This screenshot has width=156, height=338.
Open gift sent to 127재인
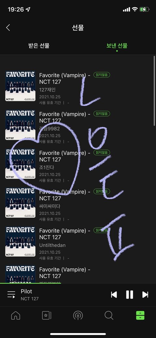point(78,86)
